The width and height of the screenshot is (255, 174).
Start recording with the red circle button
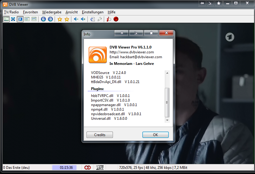pos(116,19)
